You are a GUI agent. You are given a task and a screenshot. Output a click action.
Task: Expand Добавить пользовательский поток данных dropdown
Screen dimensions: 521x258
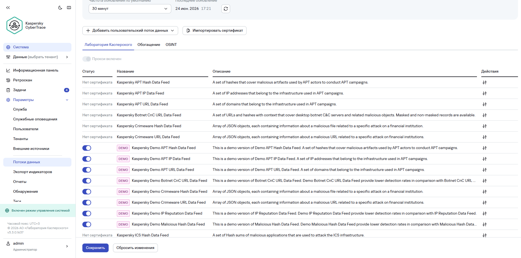click(x=130, y=31)
